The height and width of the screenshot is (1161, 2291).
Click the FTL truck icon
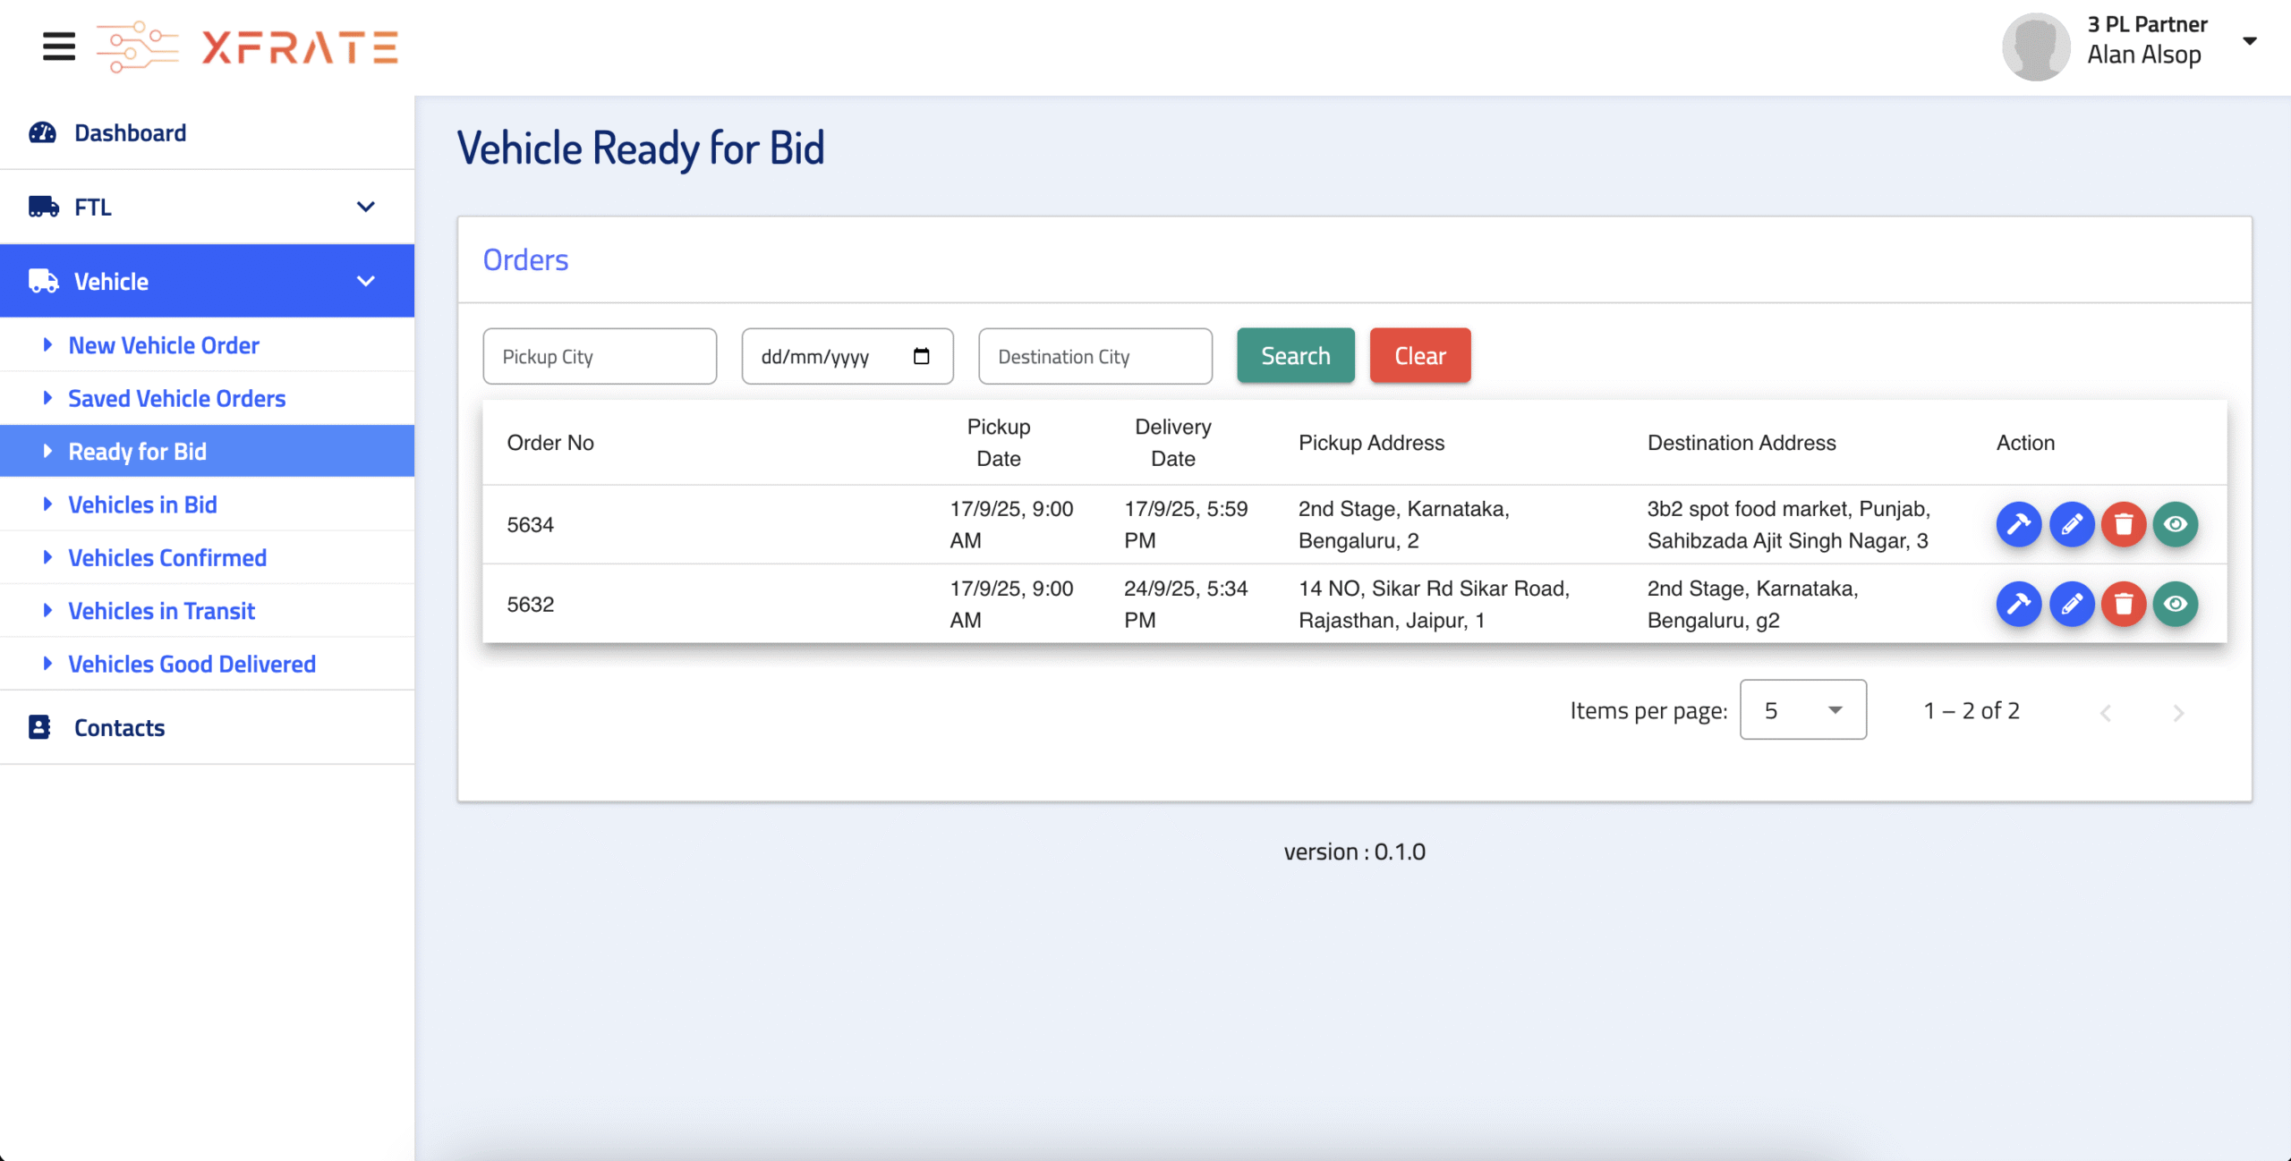[x=41, y=207]
